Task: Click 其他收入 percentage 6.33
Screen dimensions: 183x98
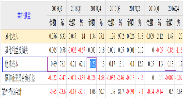Action: (x=63, y=36)
